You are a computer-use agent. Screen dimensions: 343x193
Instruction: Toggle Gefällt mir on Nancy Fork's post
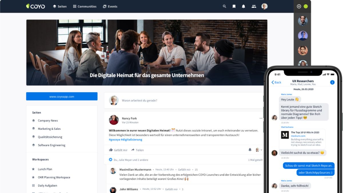(118, 150)
